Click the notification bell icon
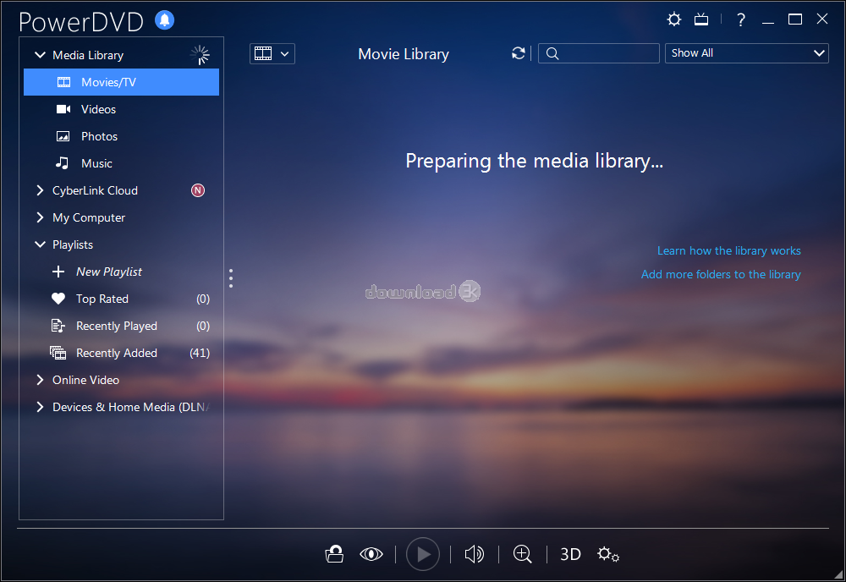Screen dimensions: 846x582 (x=165, y=20)
